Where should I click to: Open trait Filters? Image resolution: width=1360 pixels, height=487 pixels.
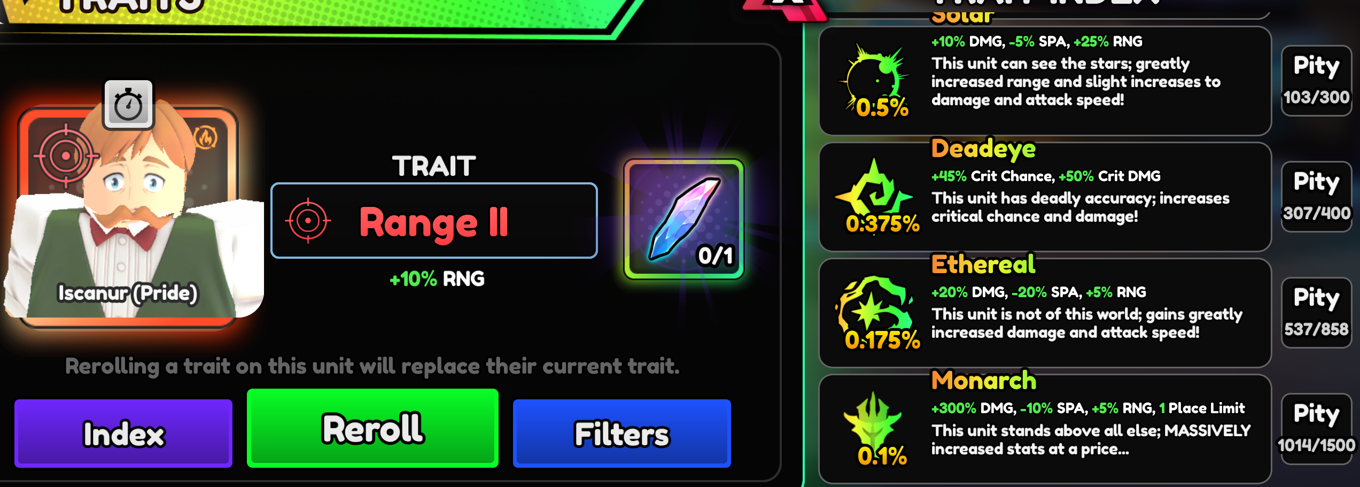click(x=621, y=433)
